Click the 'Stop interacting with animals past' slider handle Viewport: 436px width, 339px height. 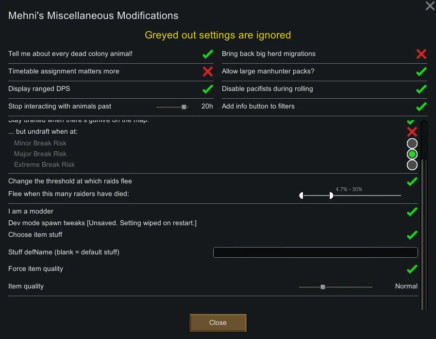point(184,107)
